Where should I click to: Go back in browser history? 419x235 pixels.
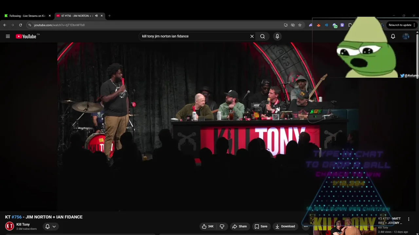(5, 25)
